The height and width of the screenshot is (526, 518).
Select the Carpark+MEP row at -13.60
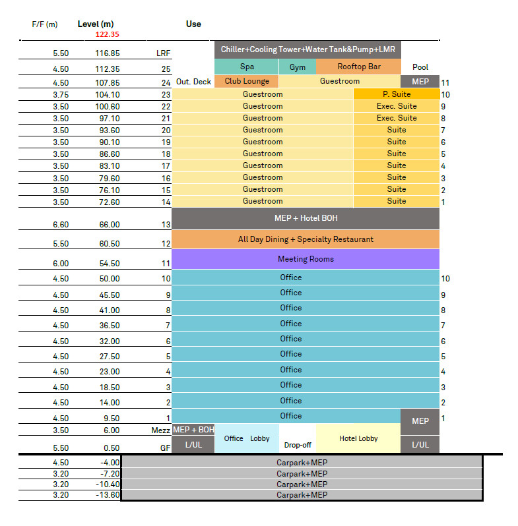(302, 495)
